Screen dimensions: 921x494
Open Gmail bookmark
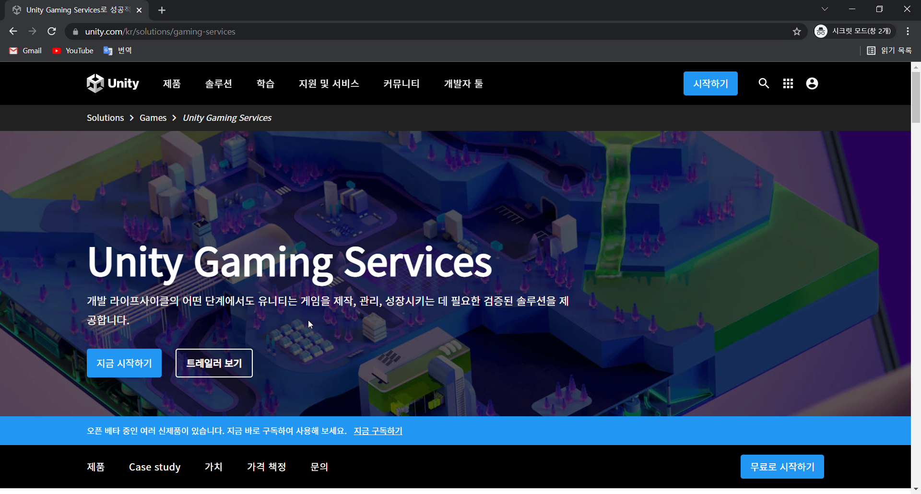pyautogui.click(x=26, y=50)
